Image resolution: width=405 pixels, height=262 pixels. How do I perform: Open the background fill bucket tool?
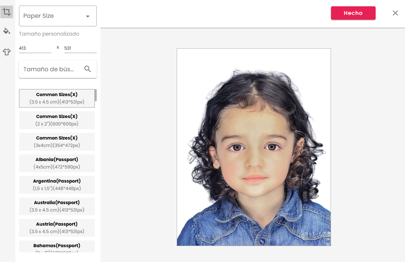[x=7, y=31]
